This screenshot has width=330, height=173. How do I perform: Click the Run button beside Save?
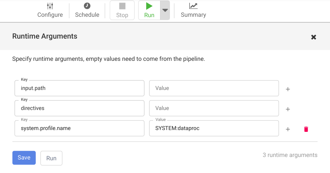(51, 158)
